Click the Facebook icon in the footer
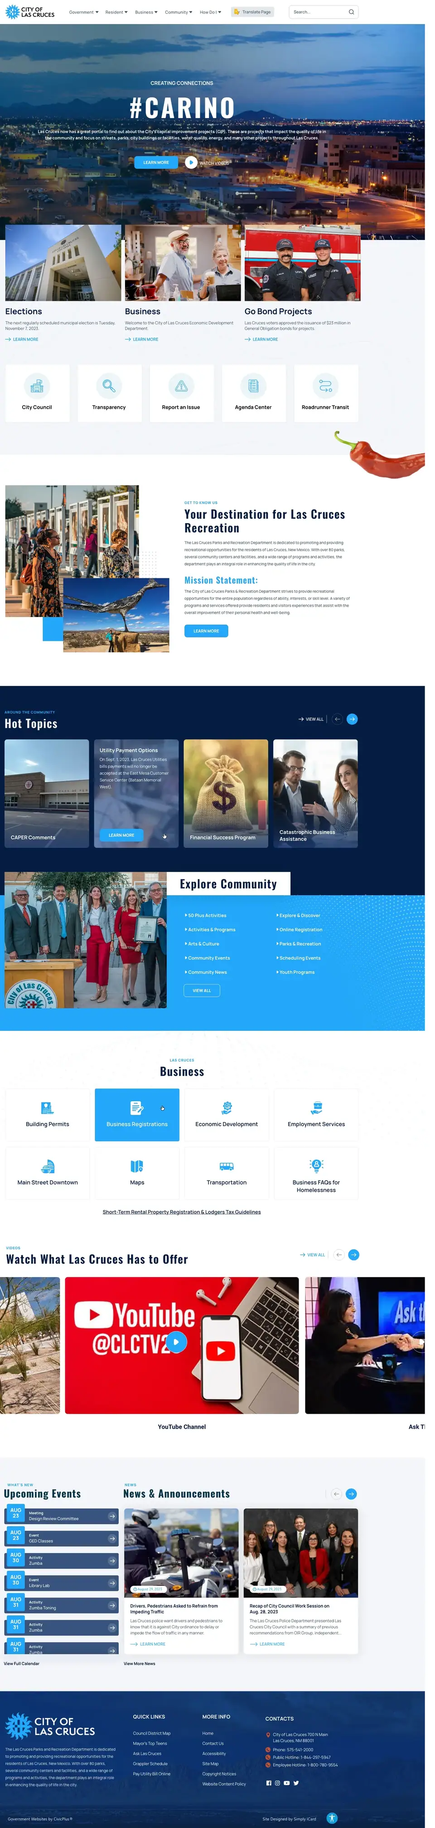Screen dimensions: 435x1828 tap(269, 1783)
